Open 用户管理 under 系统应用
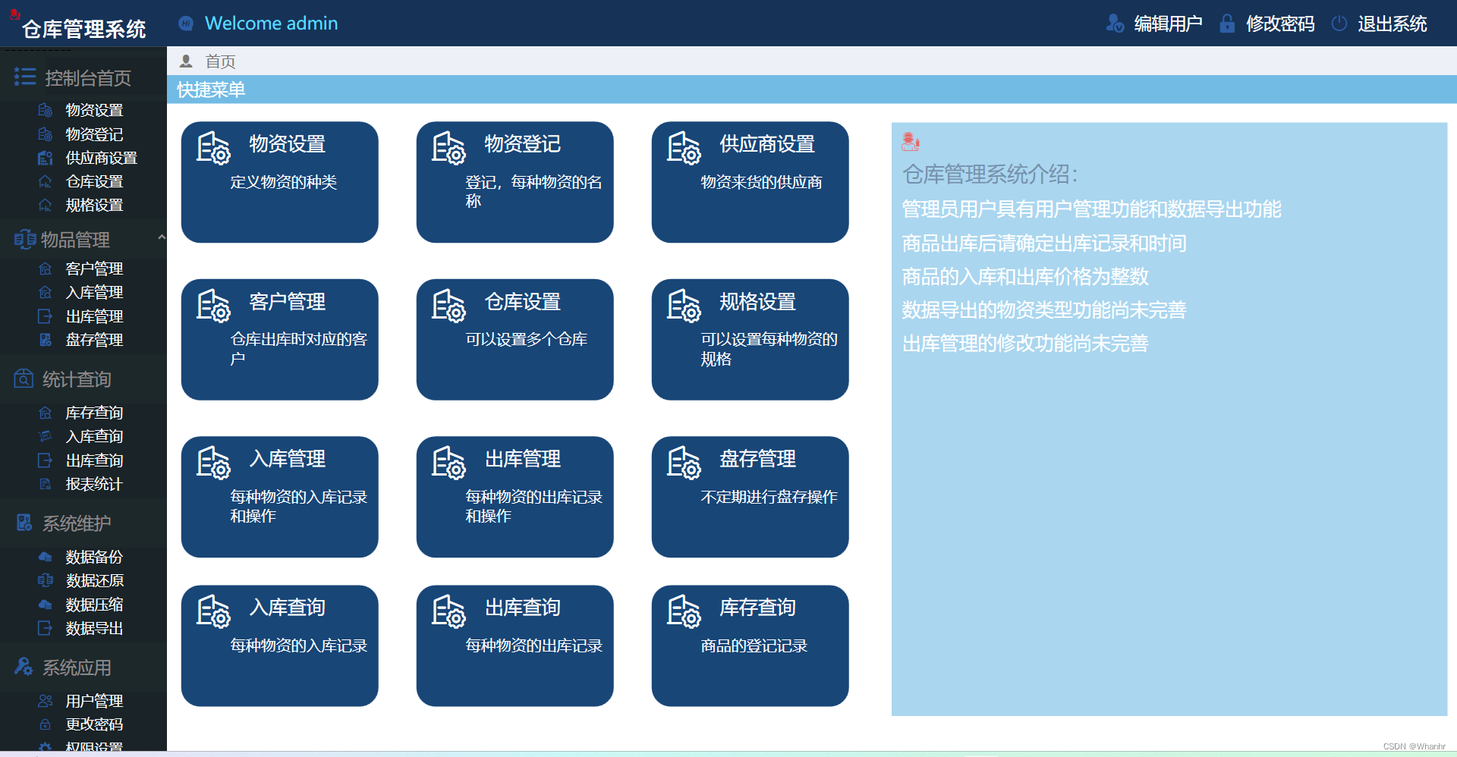 click(x=93, y=700)
